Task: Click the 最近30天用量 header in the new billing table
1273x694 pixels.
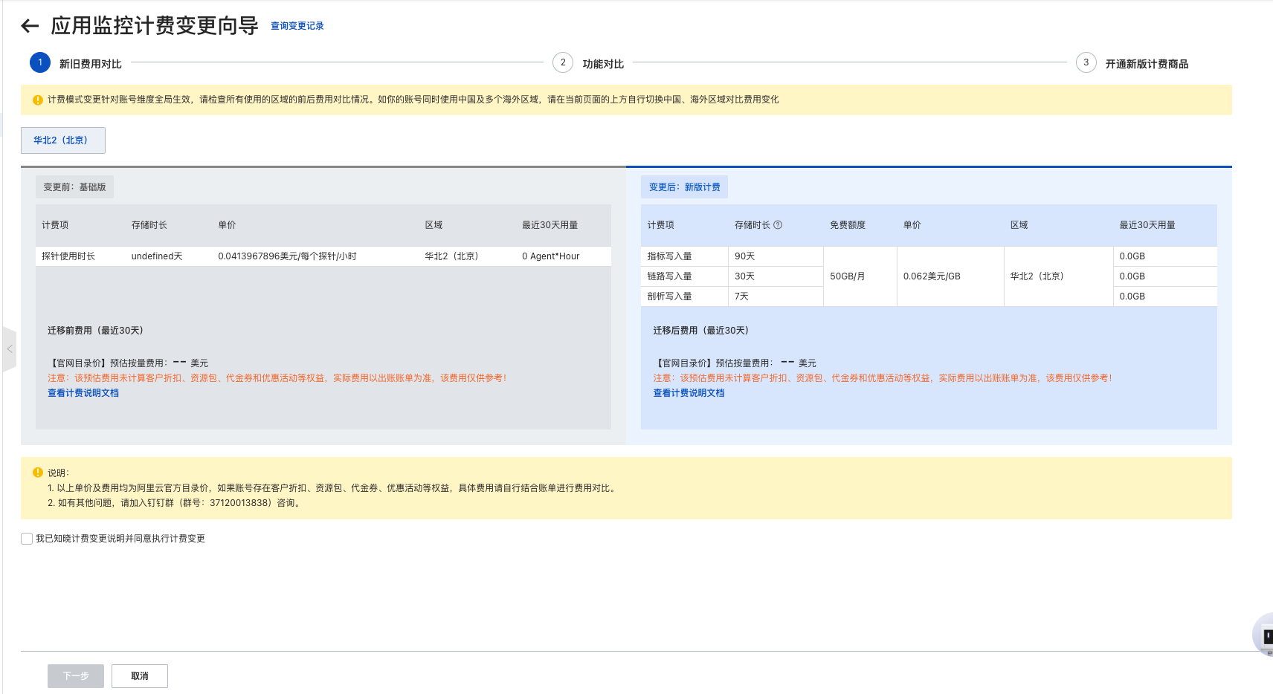Action: click(1147, 225)
